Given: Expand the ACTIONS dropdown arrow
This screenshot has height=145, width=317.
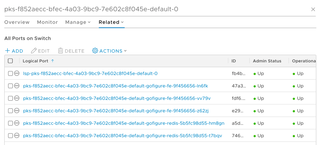Looking at the screenshot, I should (x=125, y=51).
